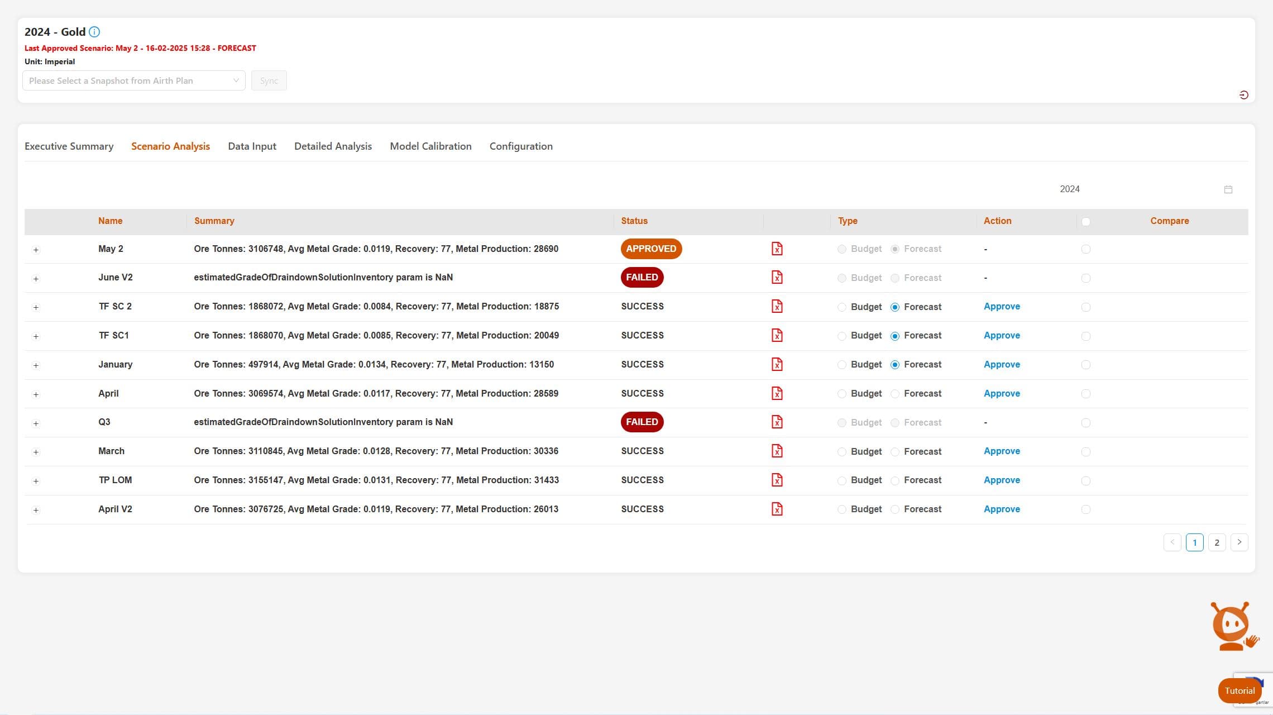Viewport: 1273px width, 715px height.
Task: Click the FAILED status badge for Q3
Action: coord(642,422)
